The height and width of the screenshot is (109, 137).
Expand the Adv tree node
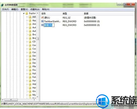pyautogui.click(x=27, y=17)
